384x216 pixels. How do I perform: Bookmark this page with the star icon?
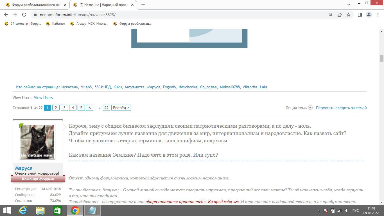[x=349, y=15]
